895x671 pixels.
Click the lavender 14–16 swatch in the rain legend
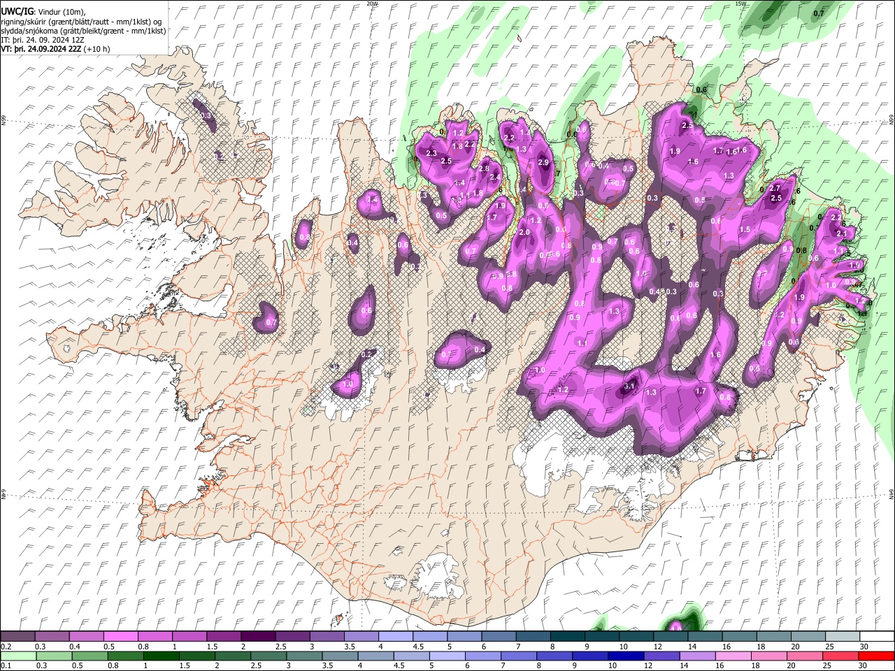click(696, 656)
